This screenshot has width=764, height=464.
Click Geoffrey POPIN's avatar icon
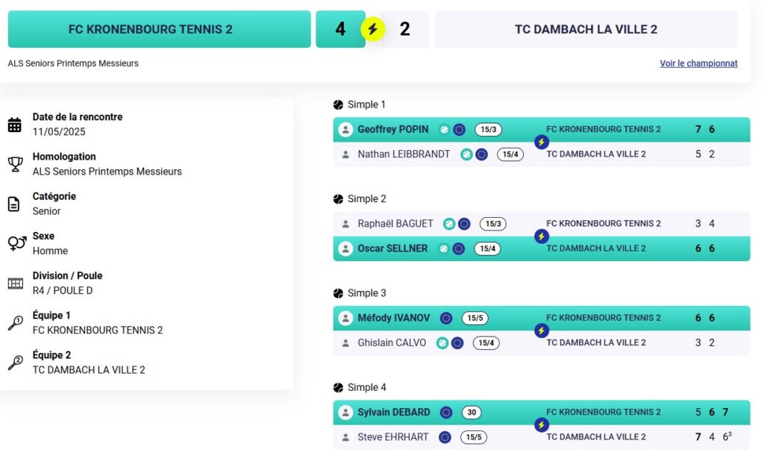(x=345, y=130)
